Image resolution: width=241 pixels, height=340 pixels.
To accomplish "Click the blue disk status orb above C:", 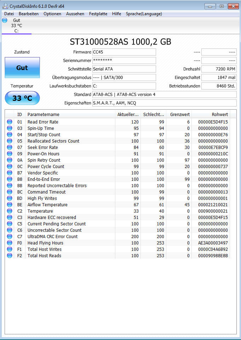I will click(5, 21).
